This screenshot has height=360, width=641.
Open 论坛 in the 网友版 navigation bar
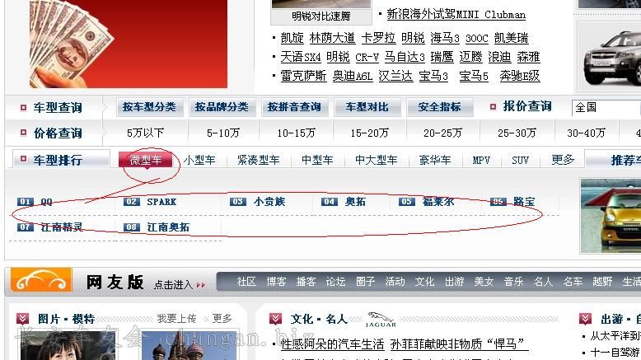click(335, 282)
